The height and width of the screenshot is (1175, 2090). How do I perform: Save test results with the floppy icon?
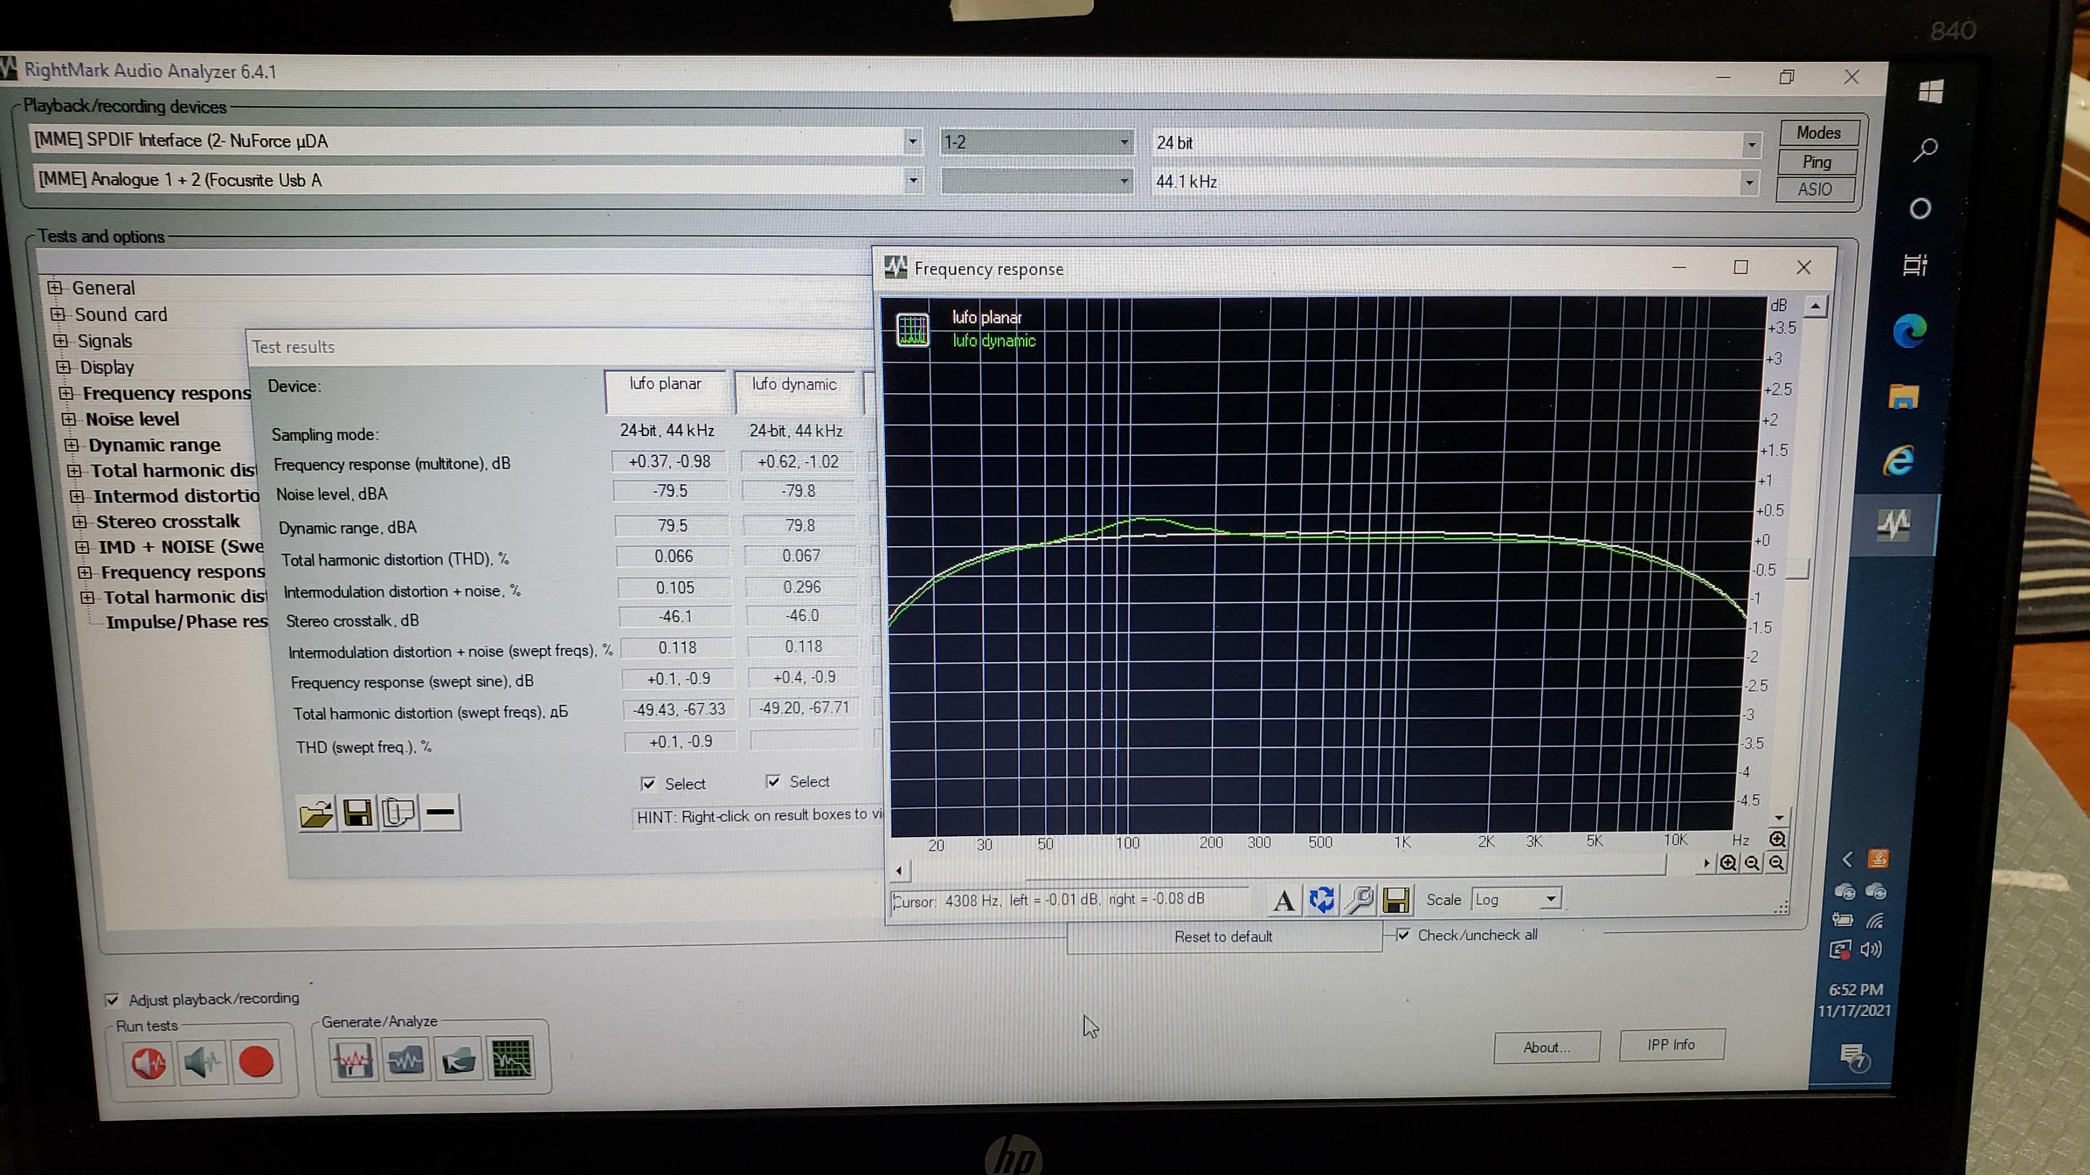pyautogui.click(x=358, y=813)
